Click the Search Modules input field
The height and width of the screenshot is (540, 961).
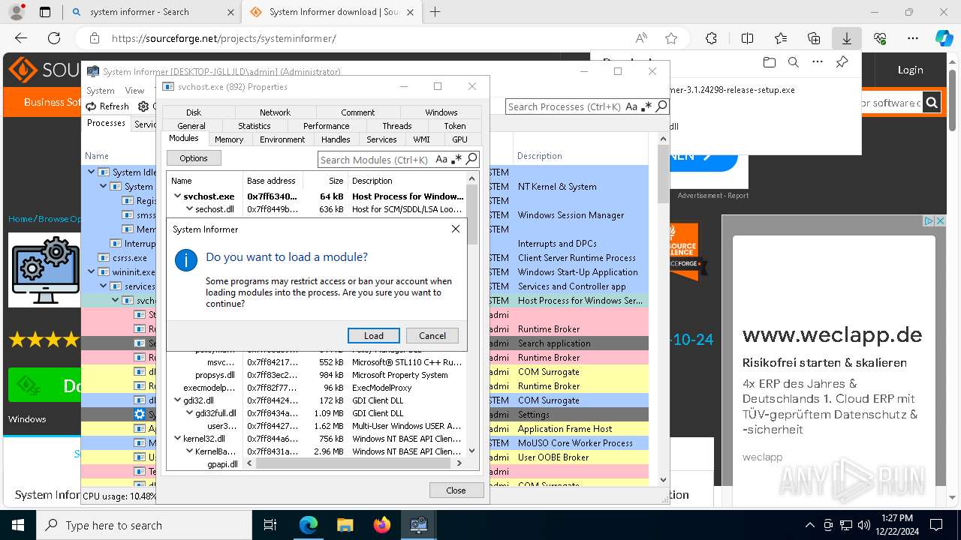[x=375, y=159]
